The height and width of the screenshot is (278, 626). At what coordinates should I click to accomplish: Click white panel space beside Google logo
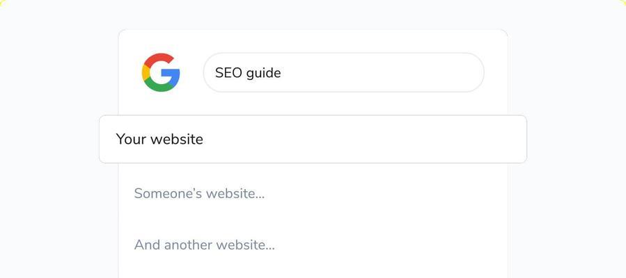click(x=191, y=72)
